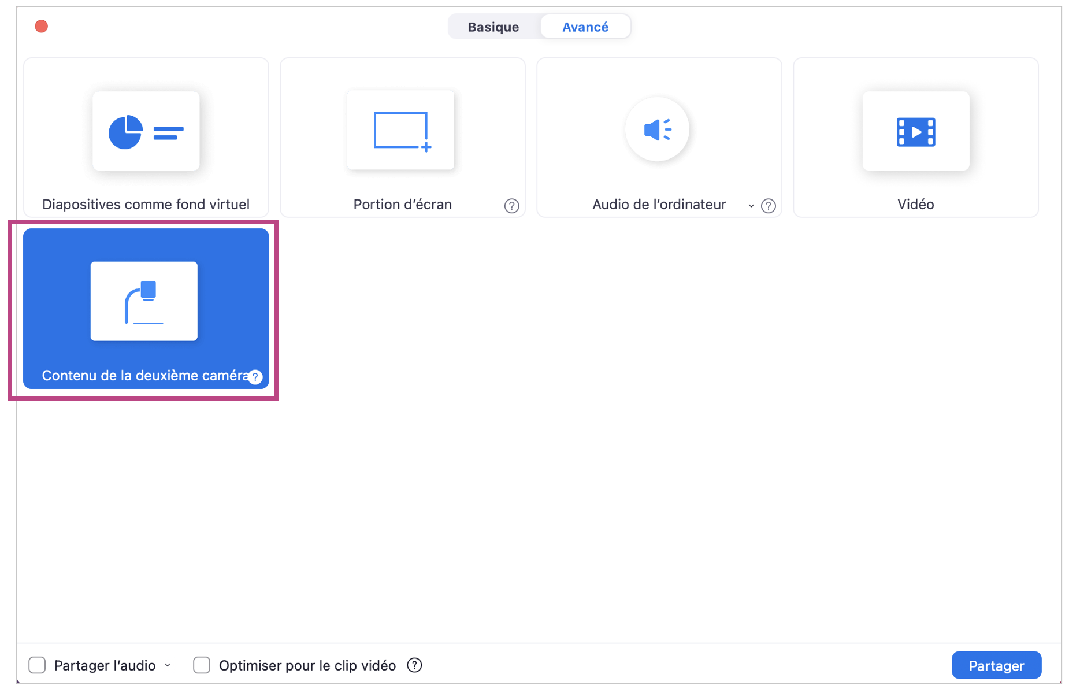Image resolution: width=1069 pixels, height=689 pixels.
Task: Open help for Audio de l'ordinateur
Action: click(768, 206)
